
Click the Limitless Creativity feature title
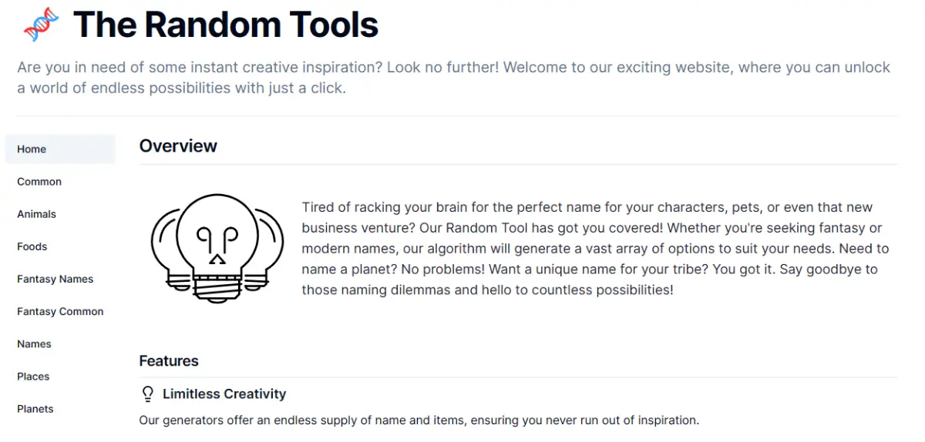click(224, 394)
